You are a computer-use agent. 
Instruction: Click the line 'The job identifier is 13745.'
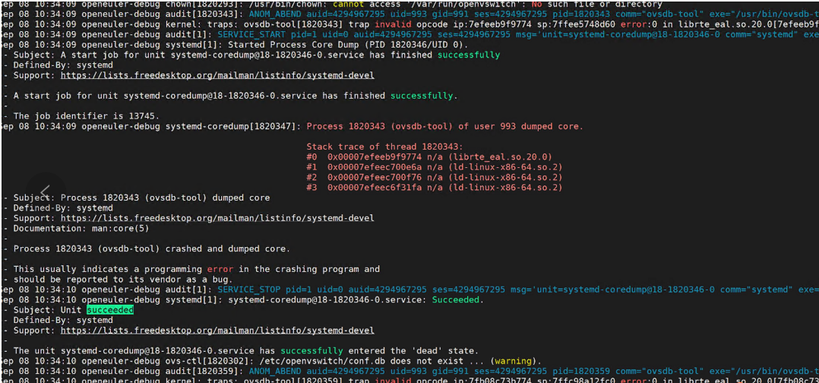point(87,116)
